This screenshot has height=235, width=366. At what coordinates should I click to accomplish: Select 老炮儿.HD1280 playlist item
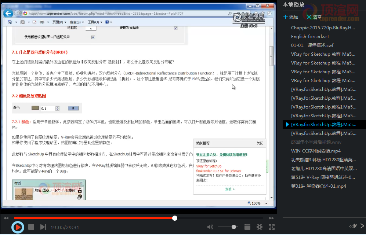[324, 169]
